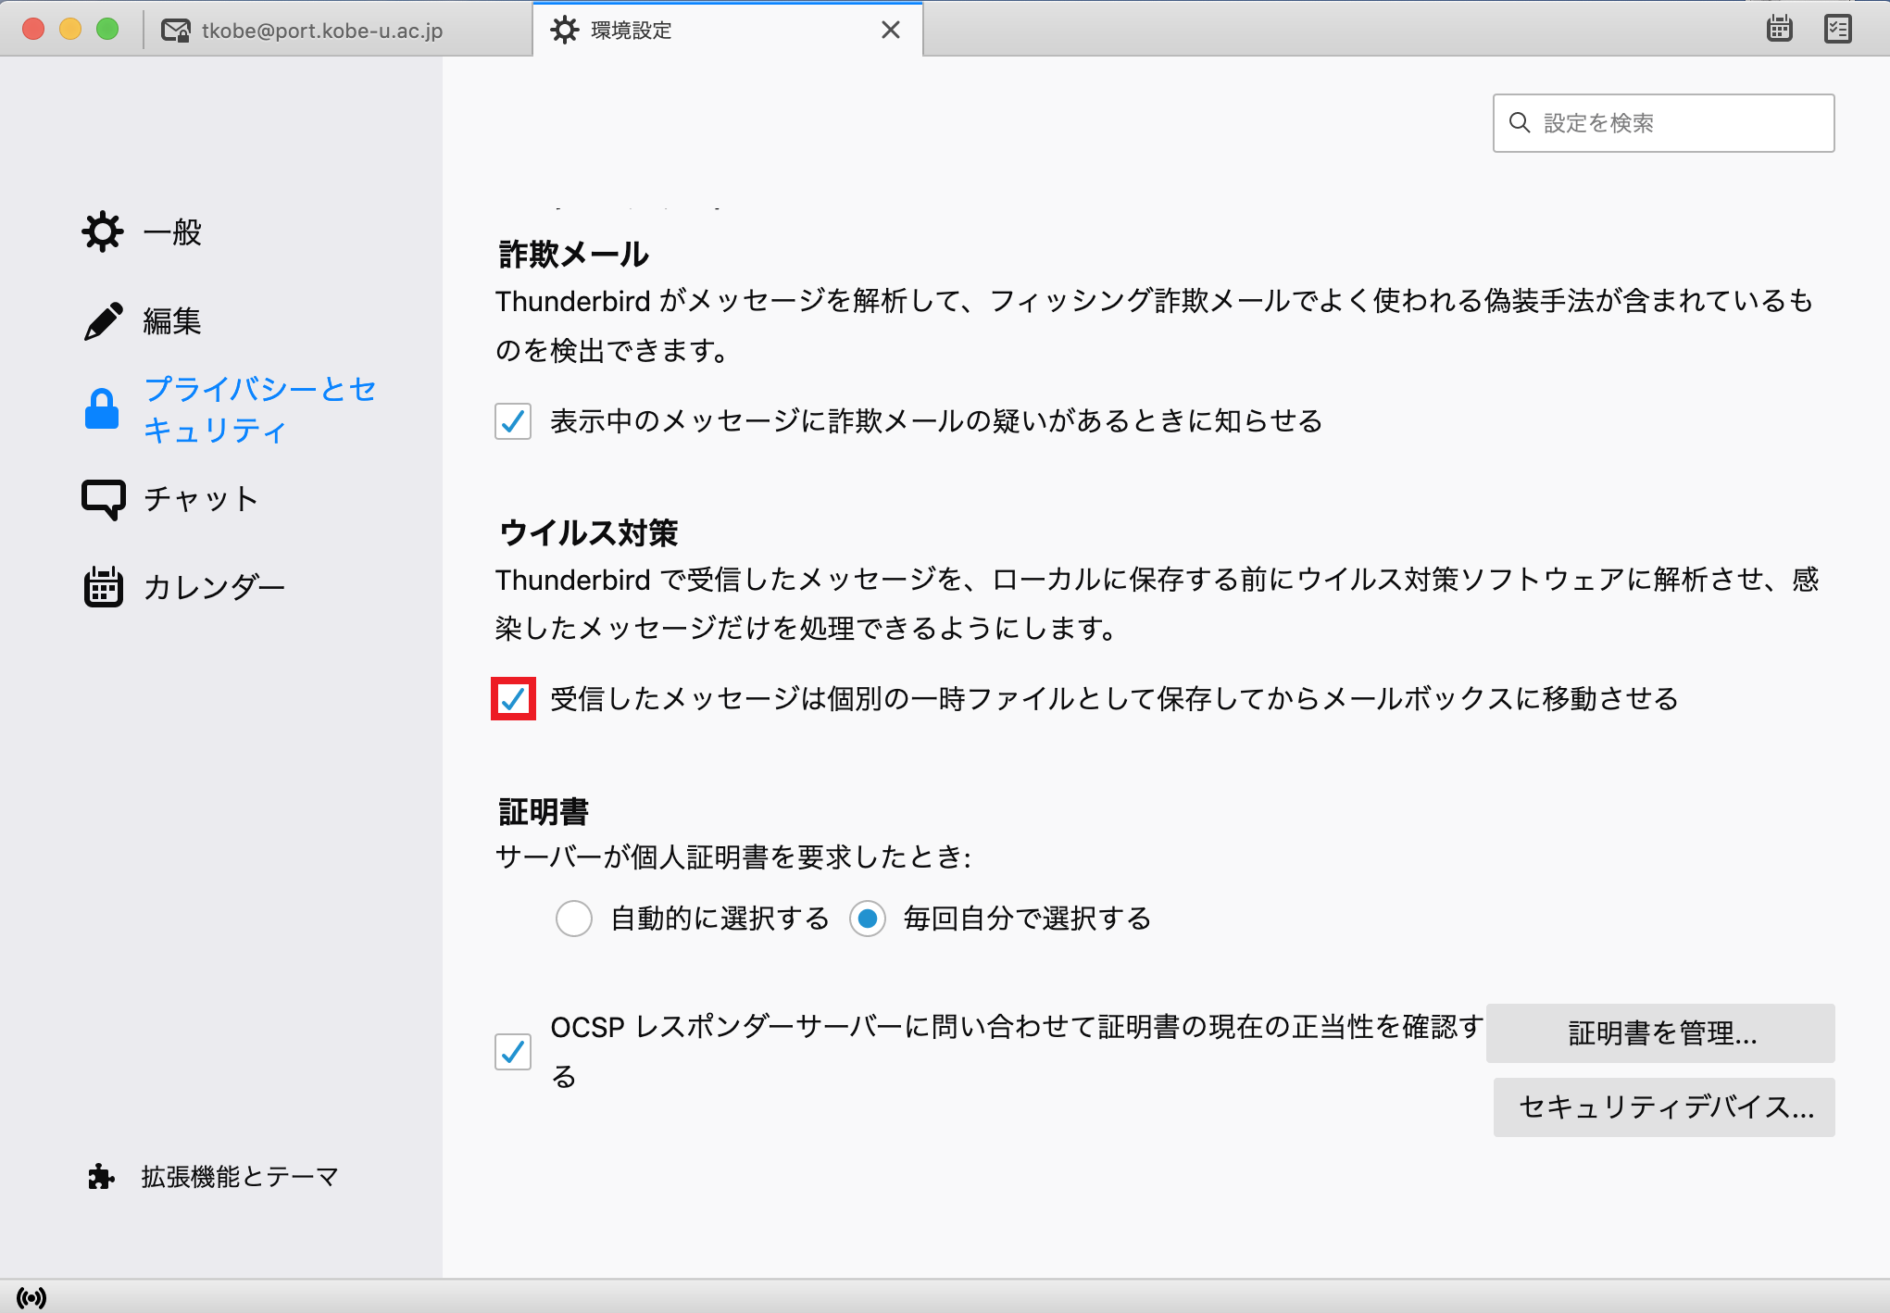Toggle the antivirus temporary file checkbox
The image size is (1890, 1313).
[513, 699]
